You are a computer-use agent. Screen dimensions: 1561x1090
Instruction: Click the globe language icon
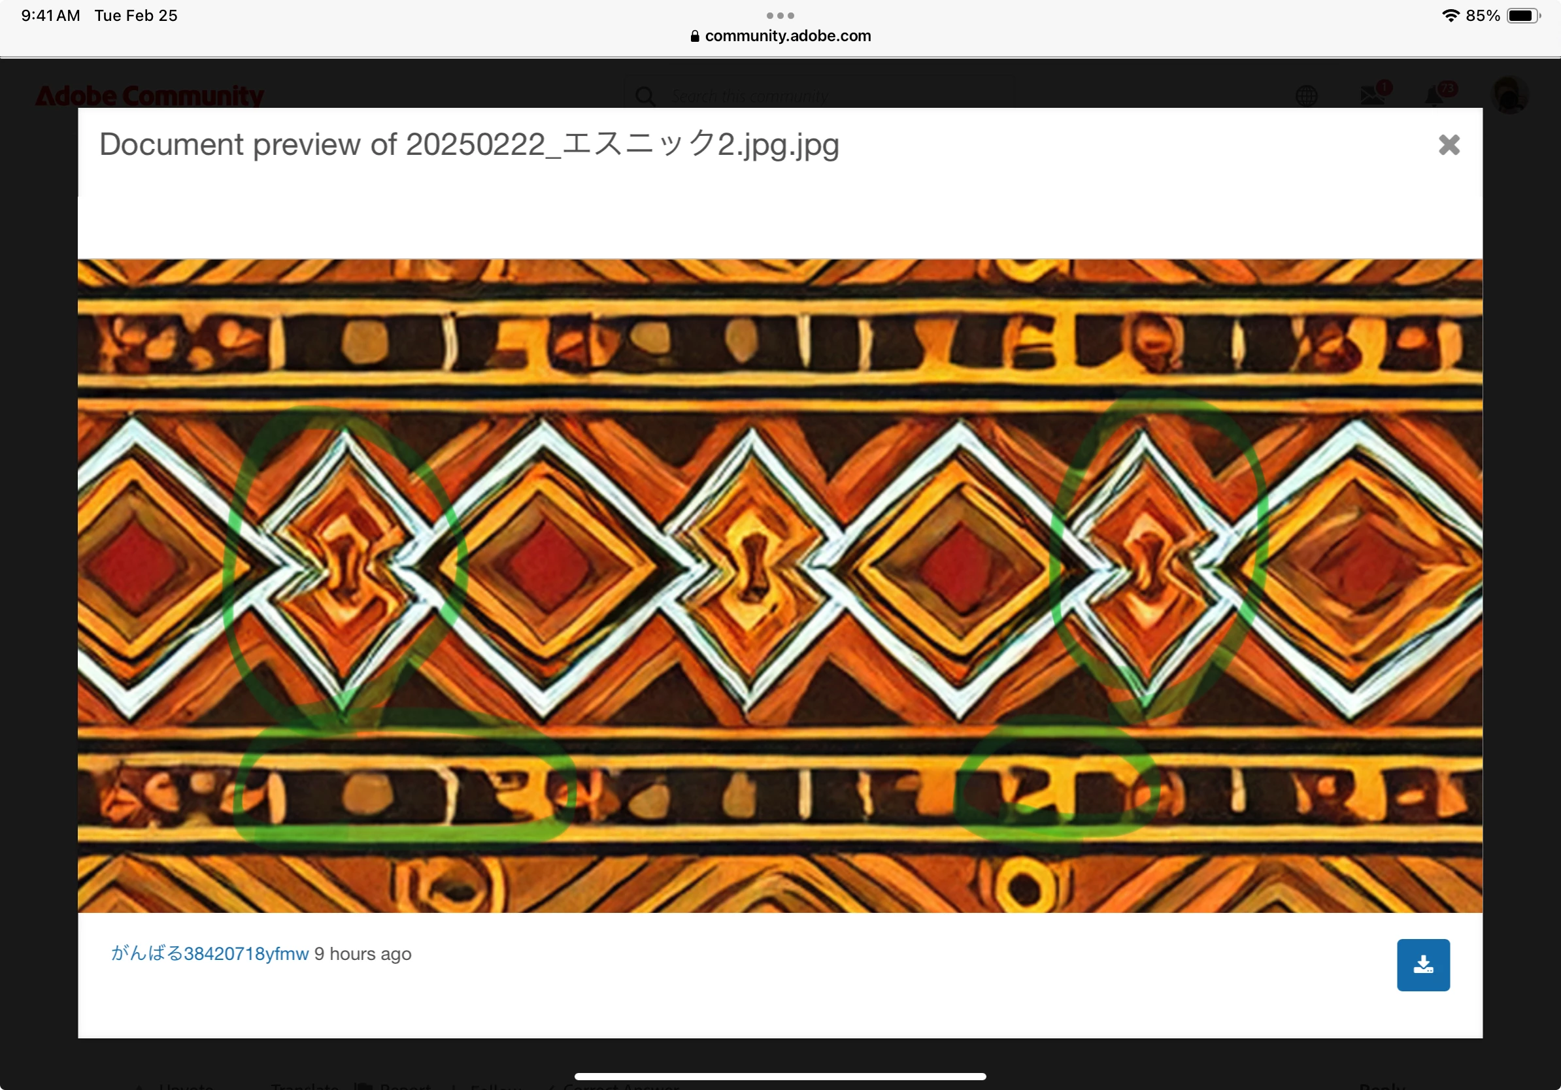1306,96
